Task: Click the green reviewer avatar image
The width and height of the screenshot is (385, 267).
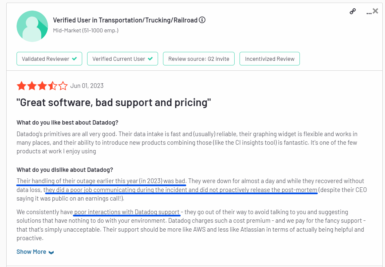Action: (32, 26)
